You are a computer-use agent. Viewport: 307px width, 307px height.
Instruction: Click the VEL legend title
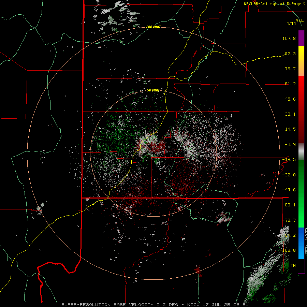(300, 20)
